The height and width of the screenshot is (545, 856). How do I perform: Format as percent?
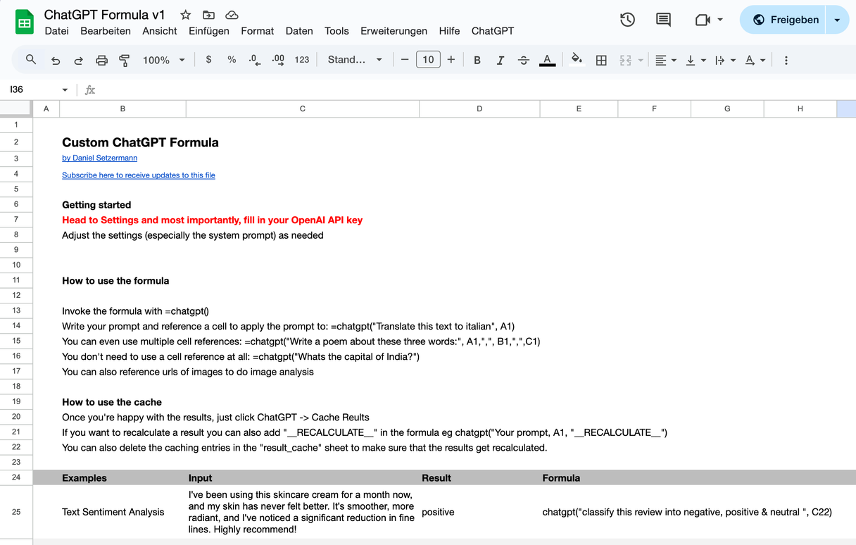click(x=232, y=60)
